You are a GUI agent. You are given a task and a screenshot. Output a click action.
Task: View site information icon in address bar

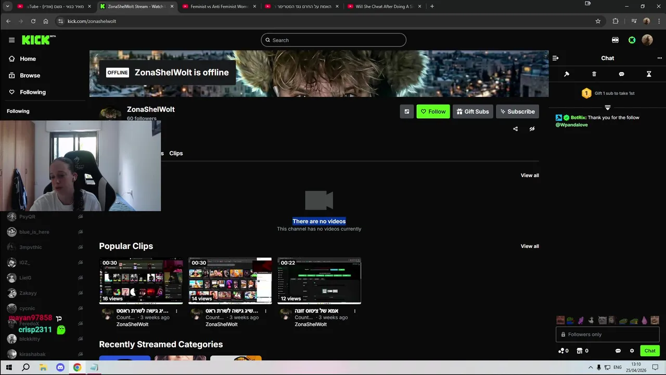click(x=60, y=21)
